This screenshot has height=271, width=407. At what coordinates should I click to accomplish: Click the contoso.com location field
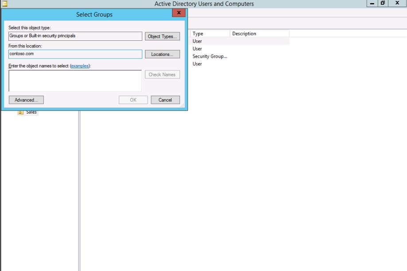tap(75, 54)
